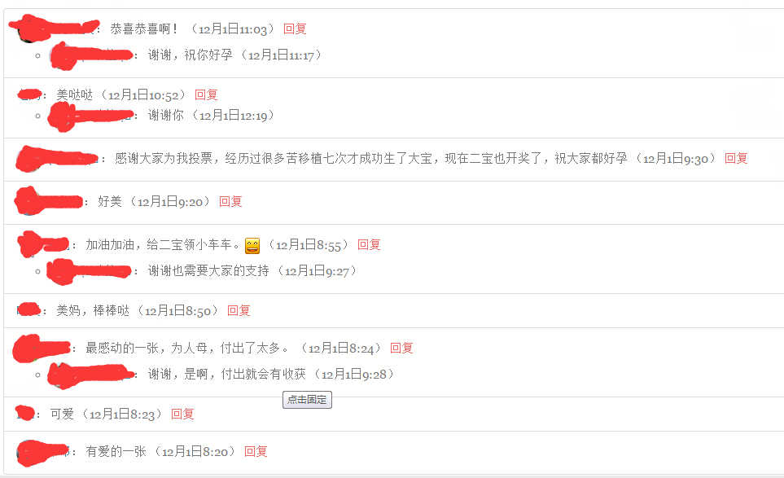Reply to the 美妈，棒棒哒 comment
Image resolution: width=784 pixels, height=478 pixels.
pos(239,310)
